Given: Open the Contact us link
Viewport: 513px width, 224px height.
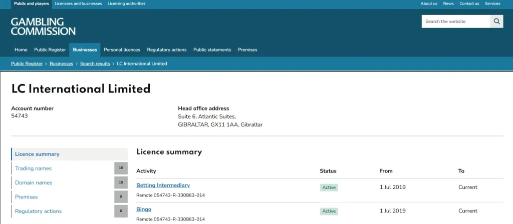Looking at the screenshot, I should pos(469,3).
